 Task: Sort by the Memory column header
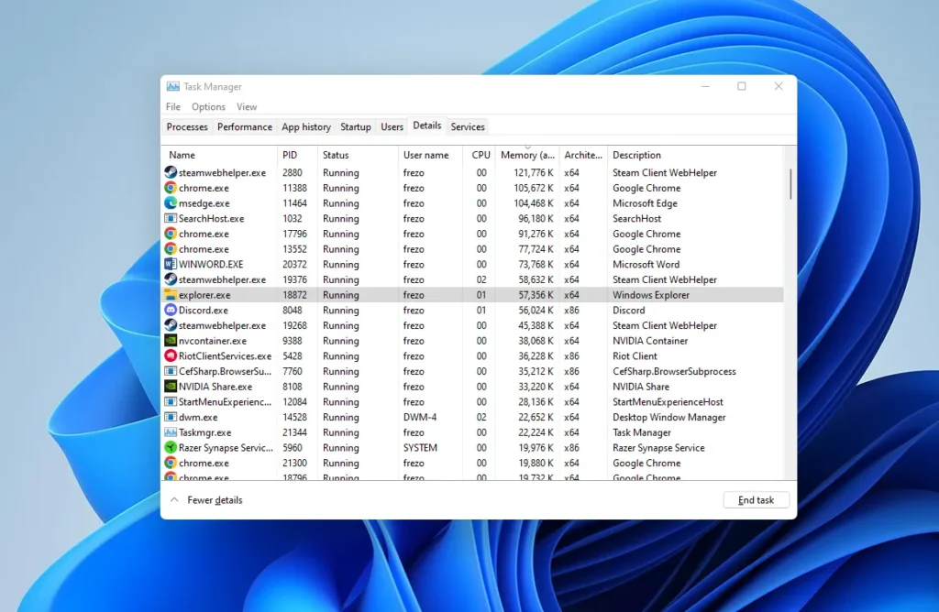click(527, 155)
